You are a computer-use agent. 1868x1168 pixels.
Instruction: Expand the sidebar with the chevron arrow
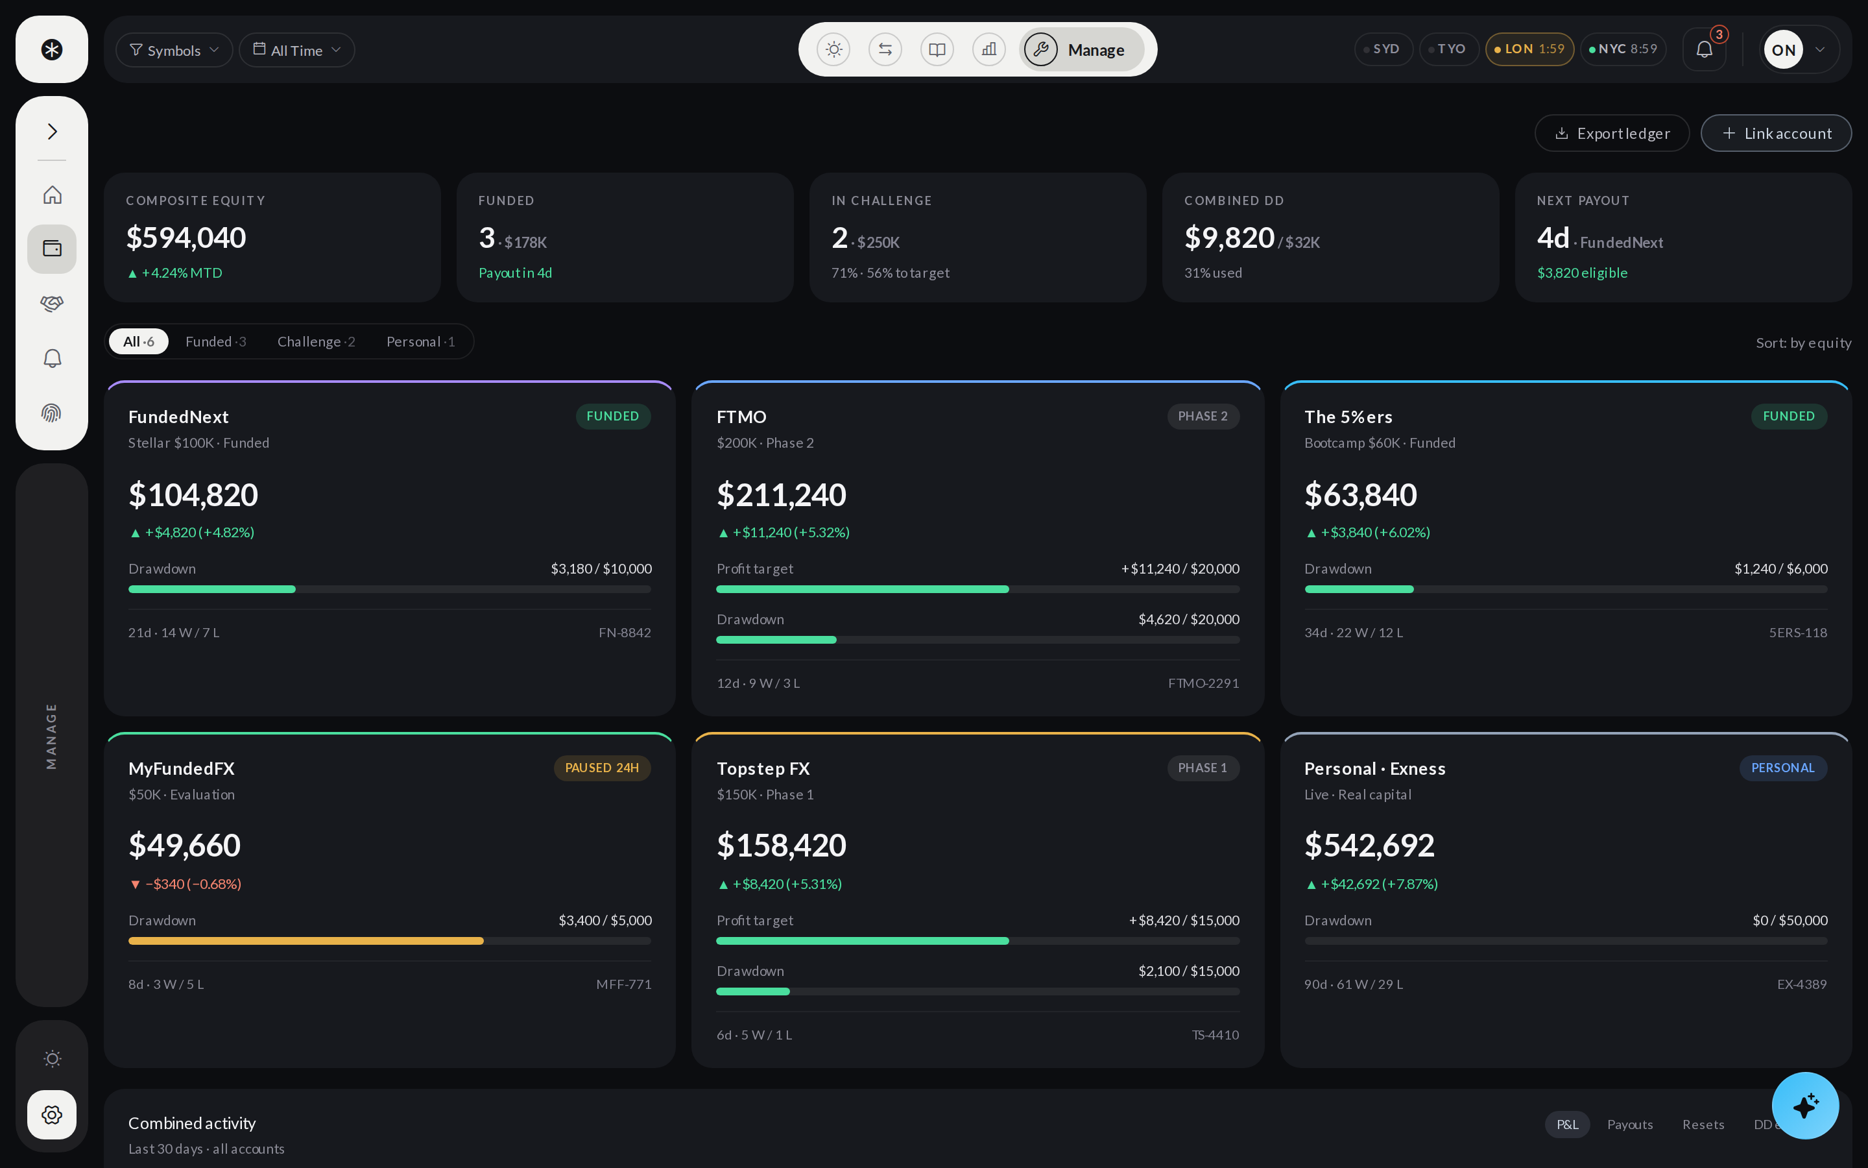52,131
